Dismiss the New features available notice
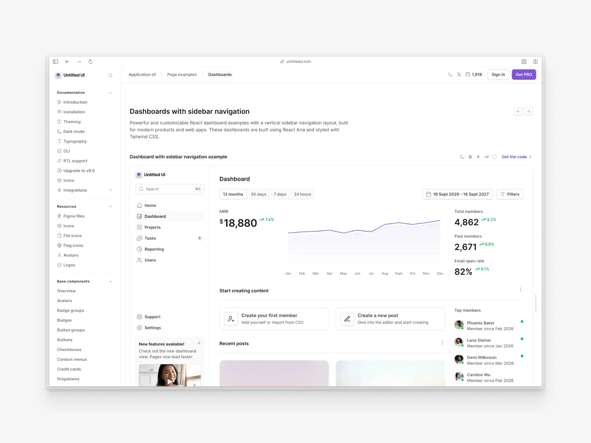 199,343
